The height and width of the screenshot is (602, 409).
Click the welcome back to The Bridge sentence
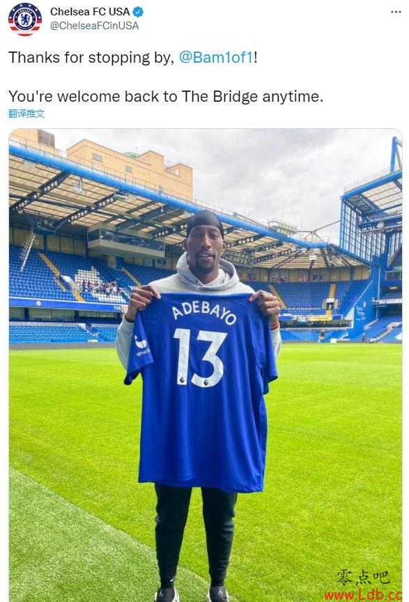pyautogui.click(x=166, y=96)
